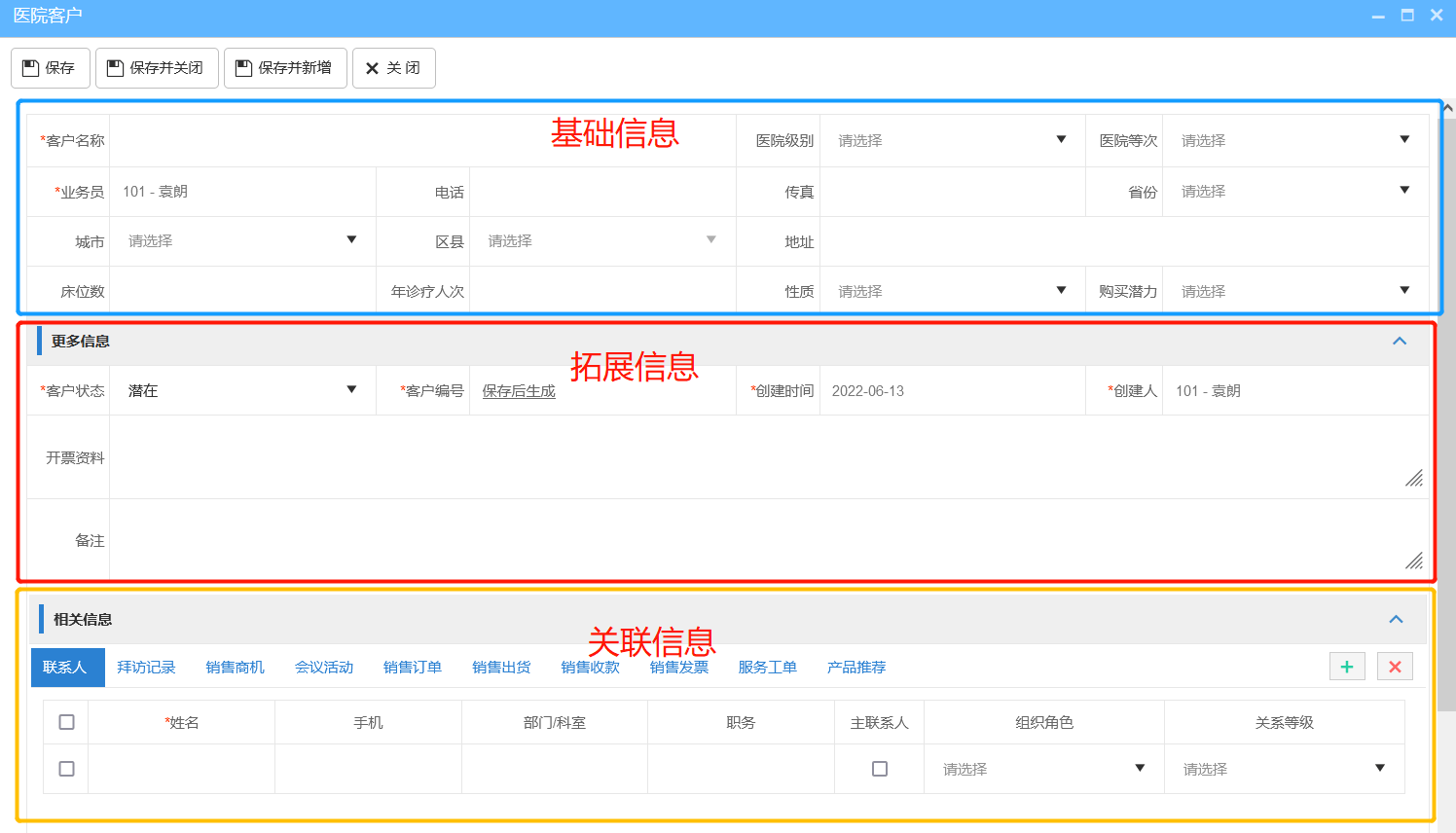Open the 购买潜力 dropdown
1456x833 pixels.
(1404, 290)
